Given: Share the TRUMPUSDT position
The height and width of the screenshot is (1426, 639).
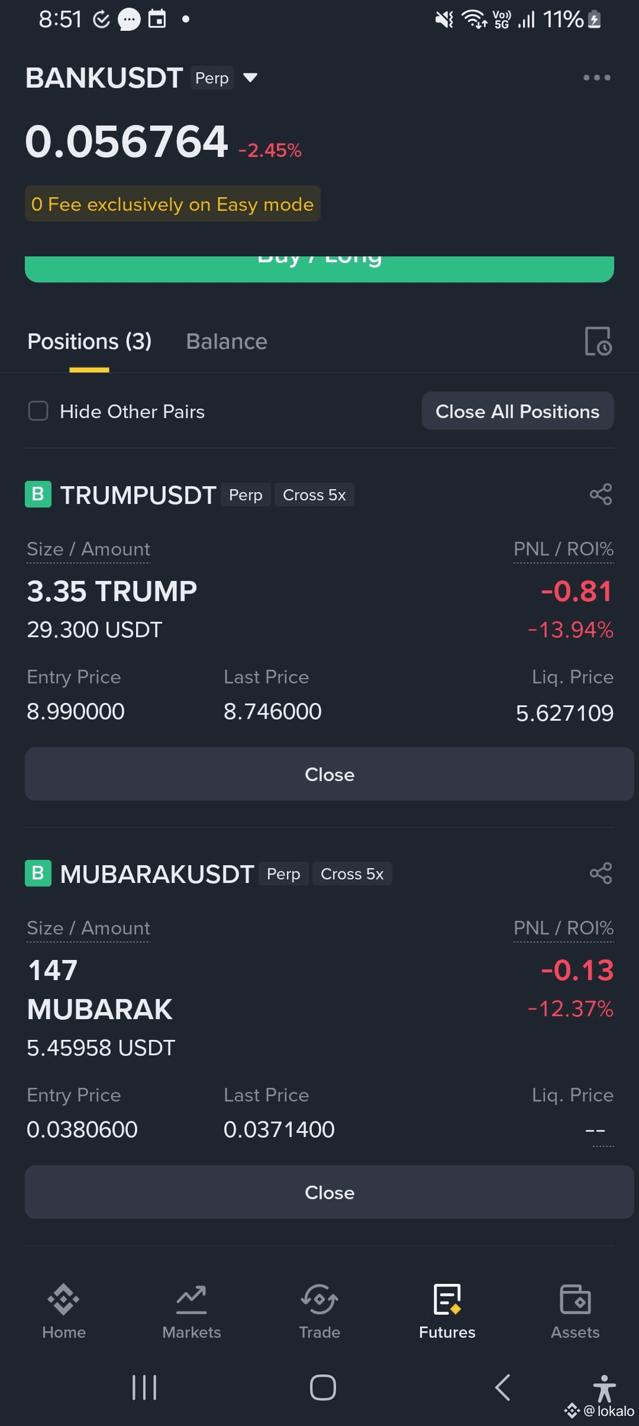Looking at the screenshot, I should pos(601,494).
